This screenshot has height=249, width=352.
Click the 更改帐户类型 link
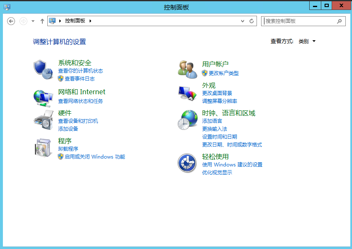coord(223,73)
